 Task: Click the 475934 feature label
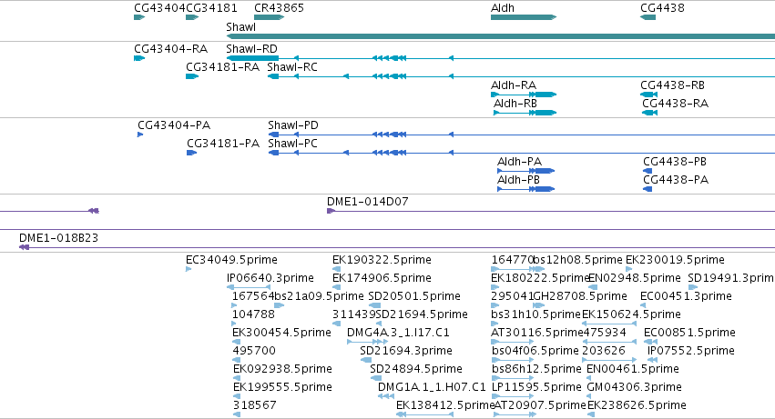tap(605, 334)
